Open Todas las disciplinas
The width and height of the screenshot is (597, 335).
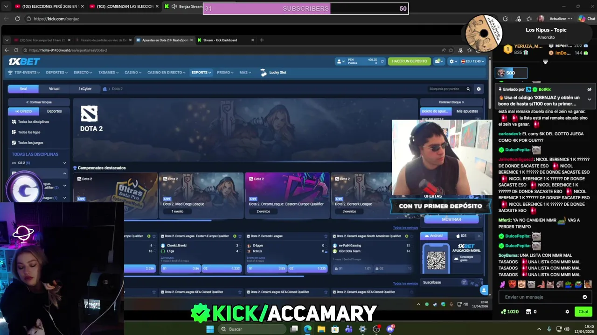point(33,122)
